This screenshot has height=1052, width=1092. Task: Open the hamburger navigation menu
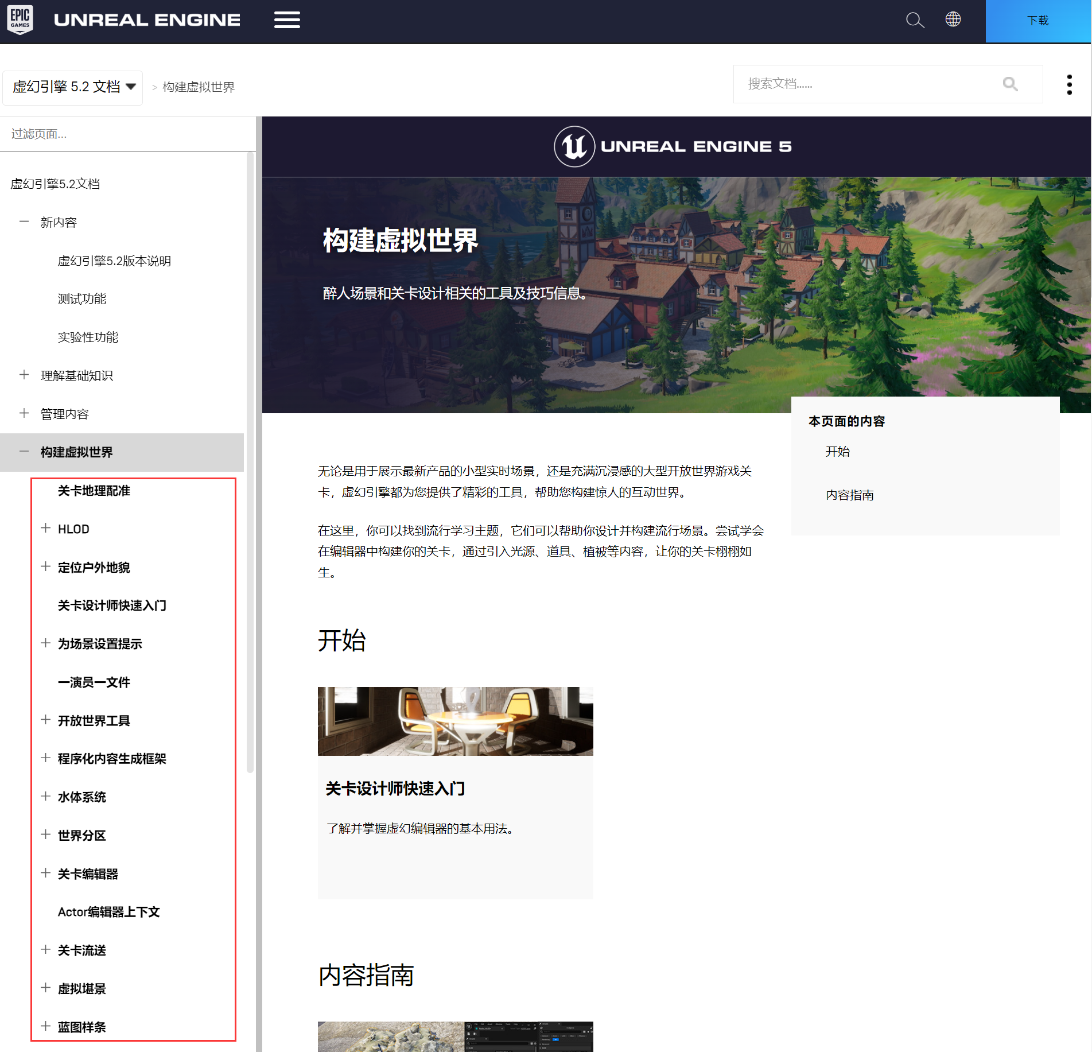coord(287,19)
